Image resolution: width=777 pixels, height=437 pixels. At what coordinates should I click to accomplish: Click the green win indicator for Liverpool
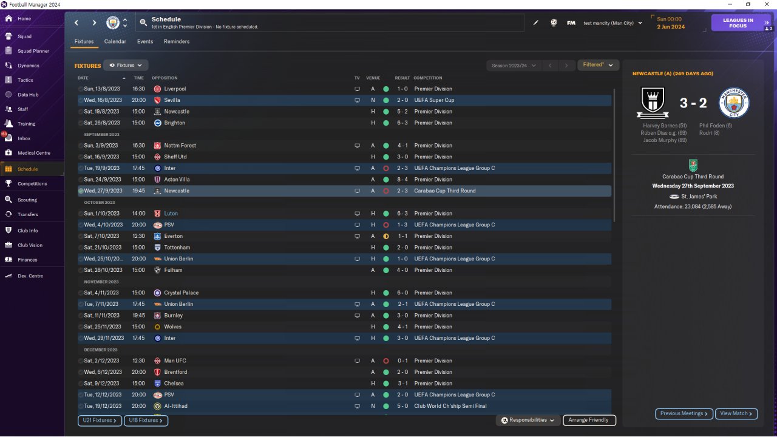coord(386,89)
